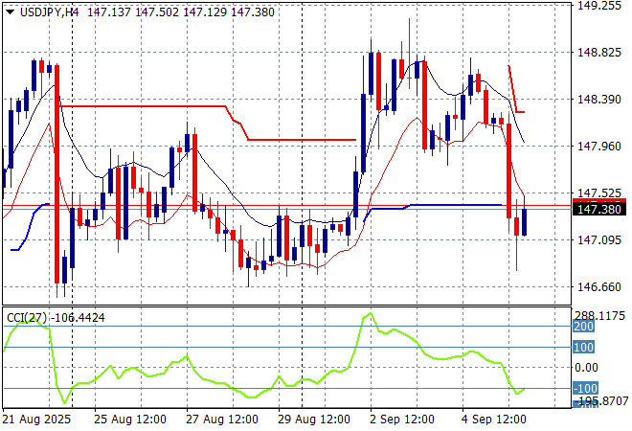Click the CCI 200 level label
The height and width of the screenshot is (431, 632).
click(x=583, y=327)
